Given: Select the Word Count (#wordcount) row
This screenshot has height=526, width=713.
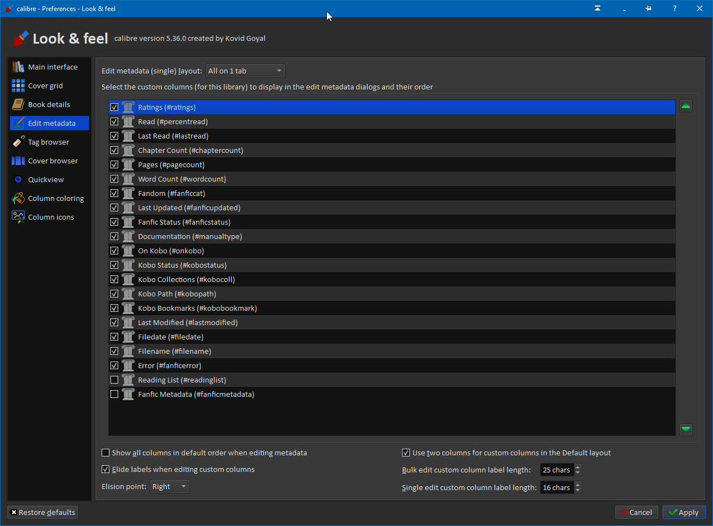Looking at the screenshot, I should [x=392, y=179].
